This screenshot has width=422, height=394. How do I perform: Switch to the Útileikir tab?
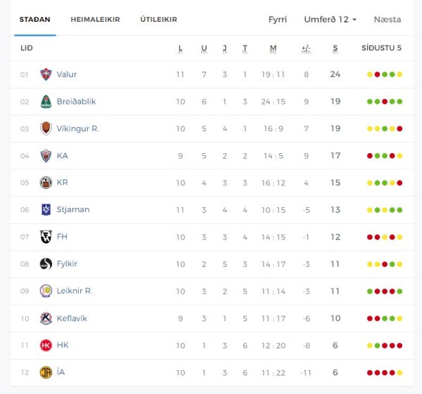[158, 20]
